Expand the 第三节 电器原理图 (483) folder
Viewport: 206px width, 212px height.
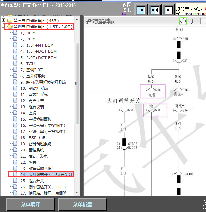[3, 20]
